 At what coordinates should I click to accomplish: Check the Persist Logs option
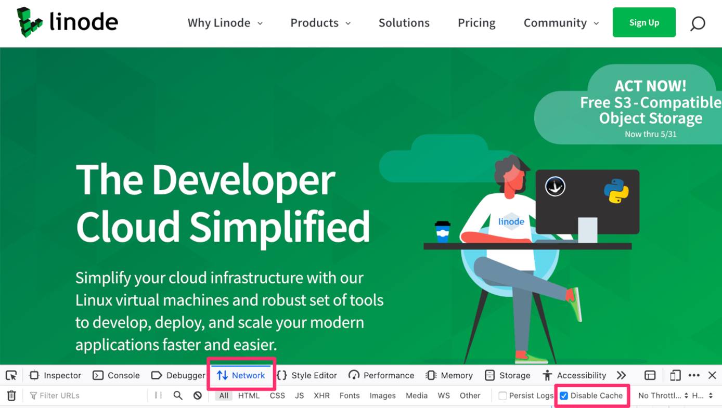[502, 396]
